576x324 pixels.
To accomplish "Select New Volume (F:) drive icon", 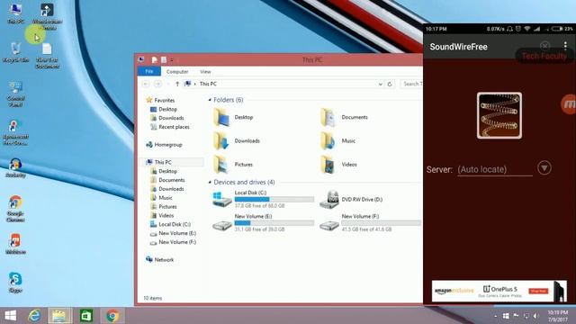I will click(x=328, y=224).
